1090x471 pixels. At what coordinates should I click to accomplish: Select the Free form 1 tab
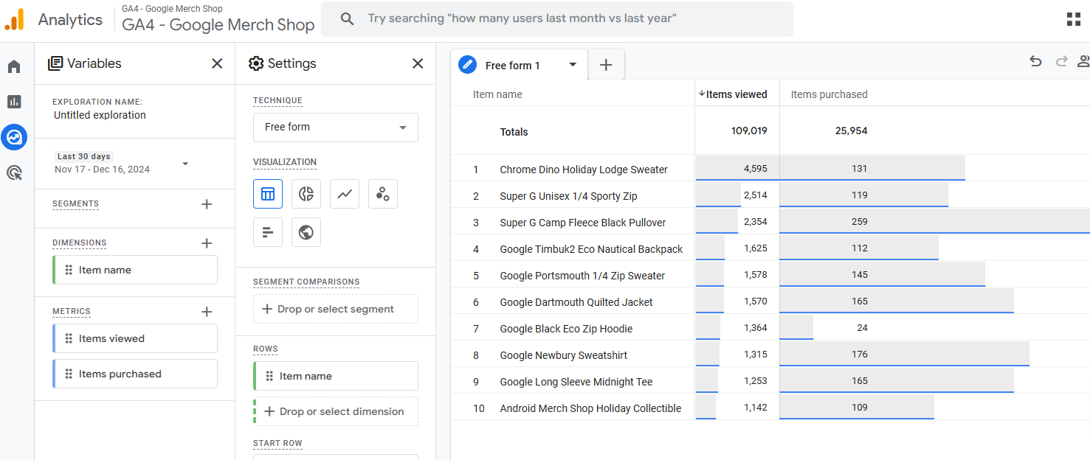520,65
